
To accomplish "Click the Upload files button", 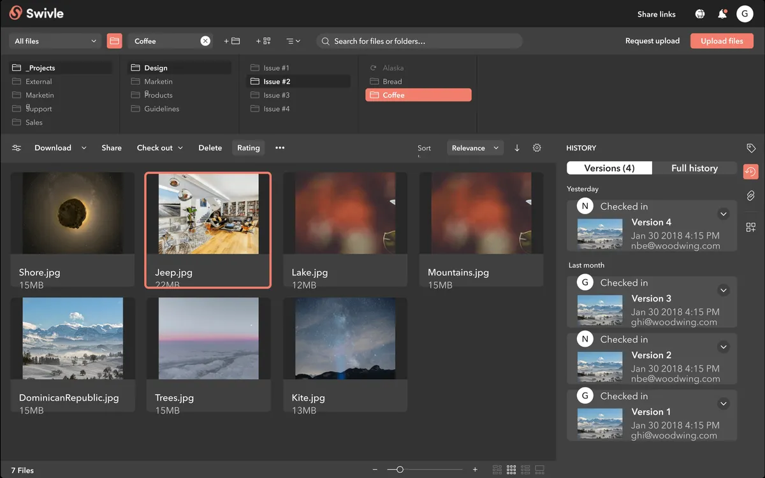I will 722,41.
